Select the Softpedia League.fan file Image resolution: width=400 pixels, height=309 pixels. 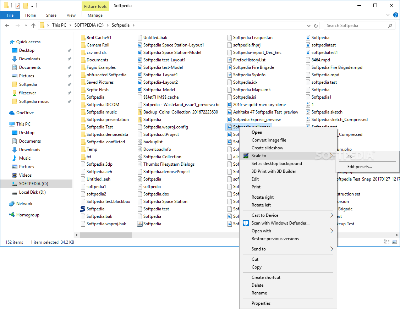[x=250, y=38]
